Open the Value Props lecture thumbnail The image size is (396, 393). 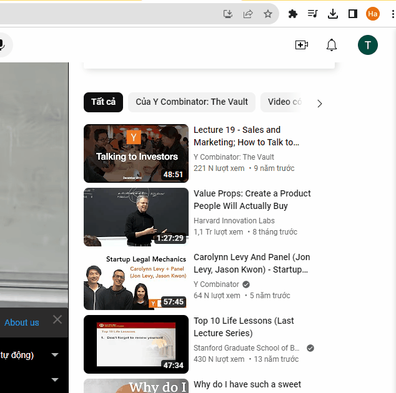pos(136,217)
